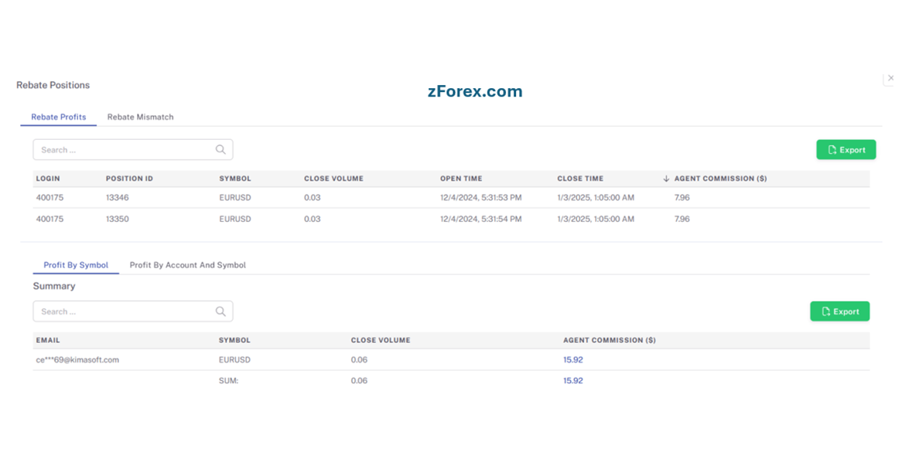Image resolution: width=919 pixels, height=459 pixels.
Task: Click the magnifier icon in the upper search box
Action: [x=220, y=150]
